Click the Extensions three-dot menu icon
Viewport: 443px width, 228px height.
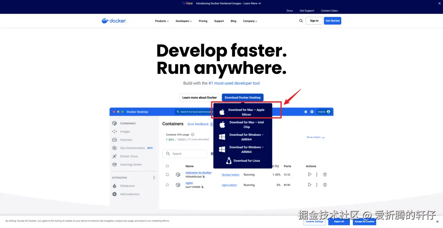pyautogui.click(x=154, y=178)
